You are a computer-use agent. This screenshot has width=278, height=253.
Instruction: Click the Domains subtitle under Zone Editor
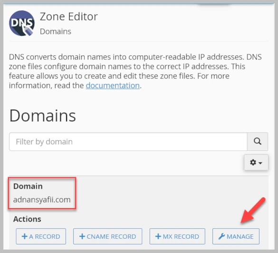point(56,31)
